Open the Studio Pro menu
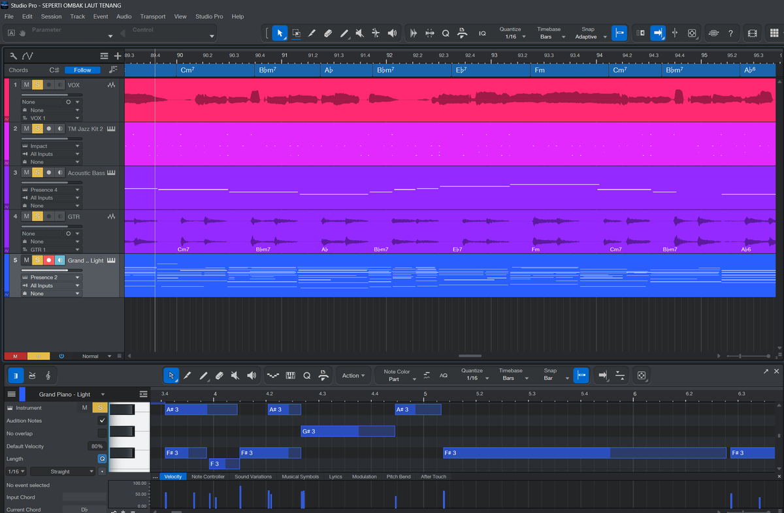 (x=209, y=16)
